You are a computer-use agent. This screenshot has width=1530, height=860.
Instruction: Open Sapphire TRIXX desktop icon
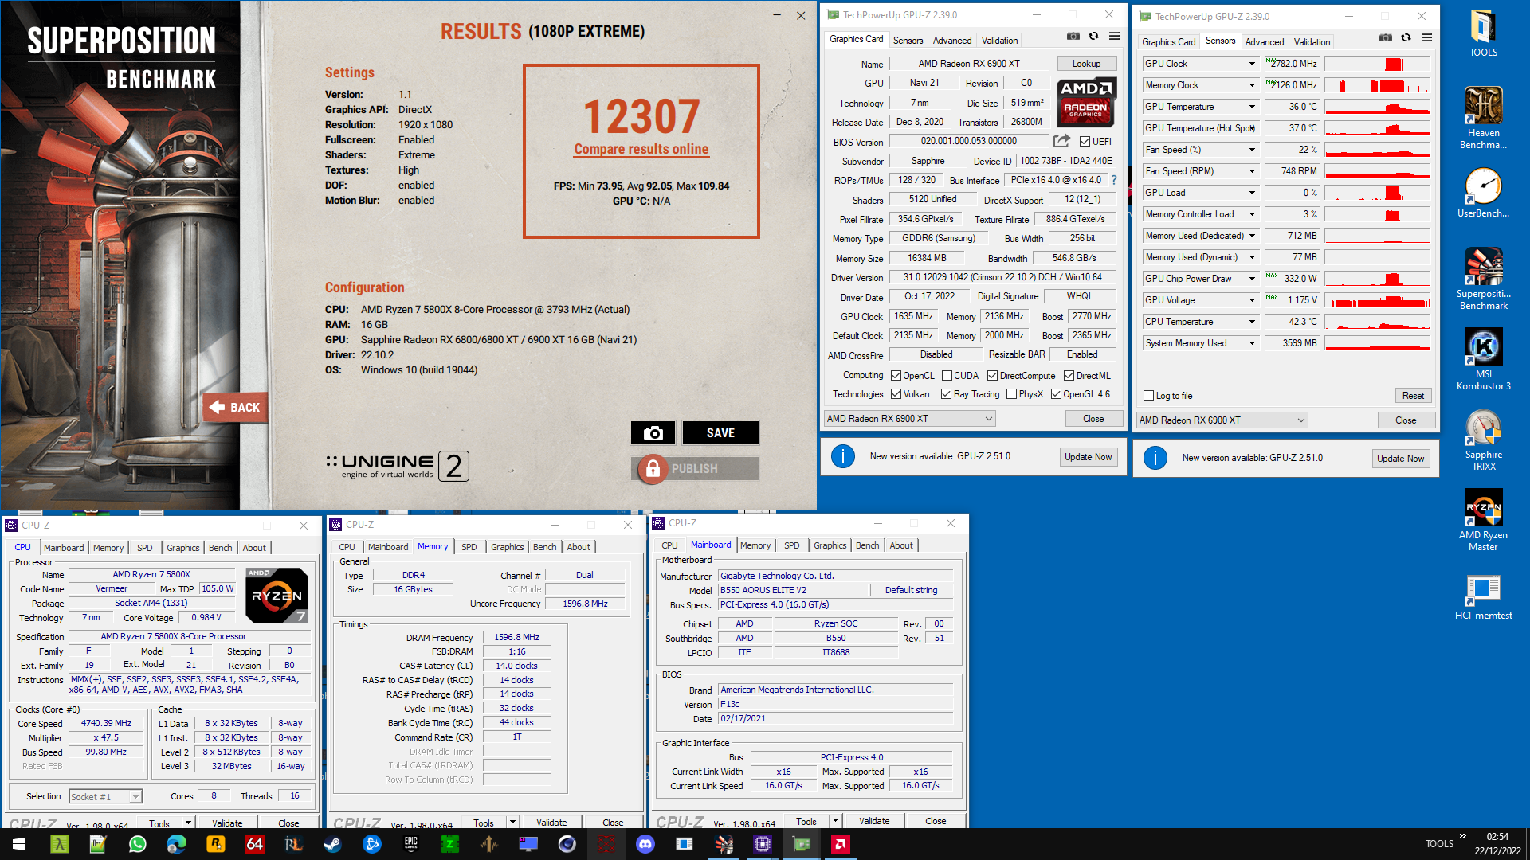click(1483, 440)
